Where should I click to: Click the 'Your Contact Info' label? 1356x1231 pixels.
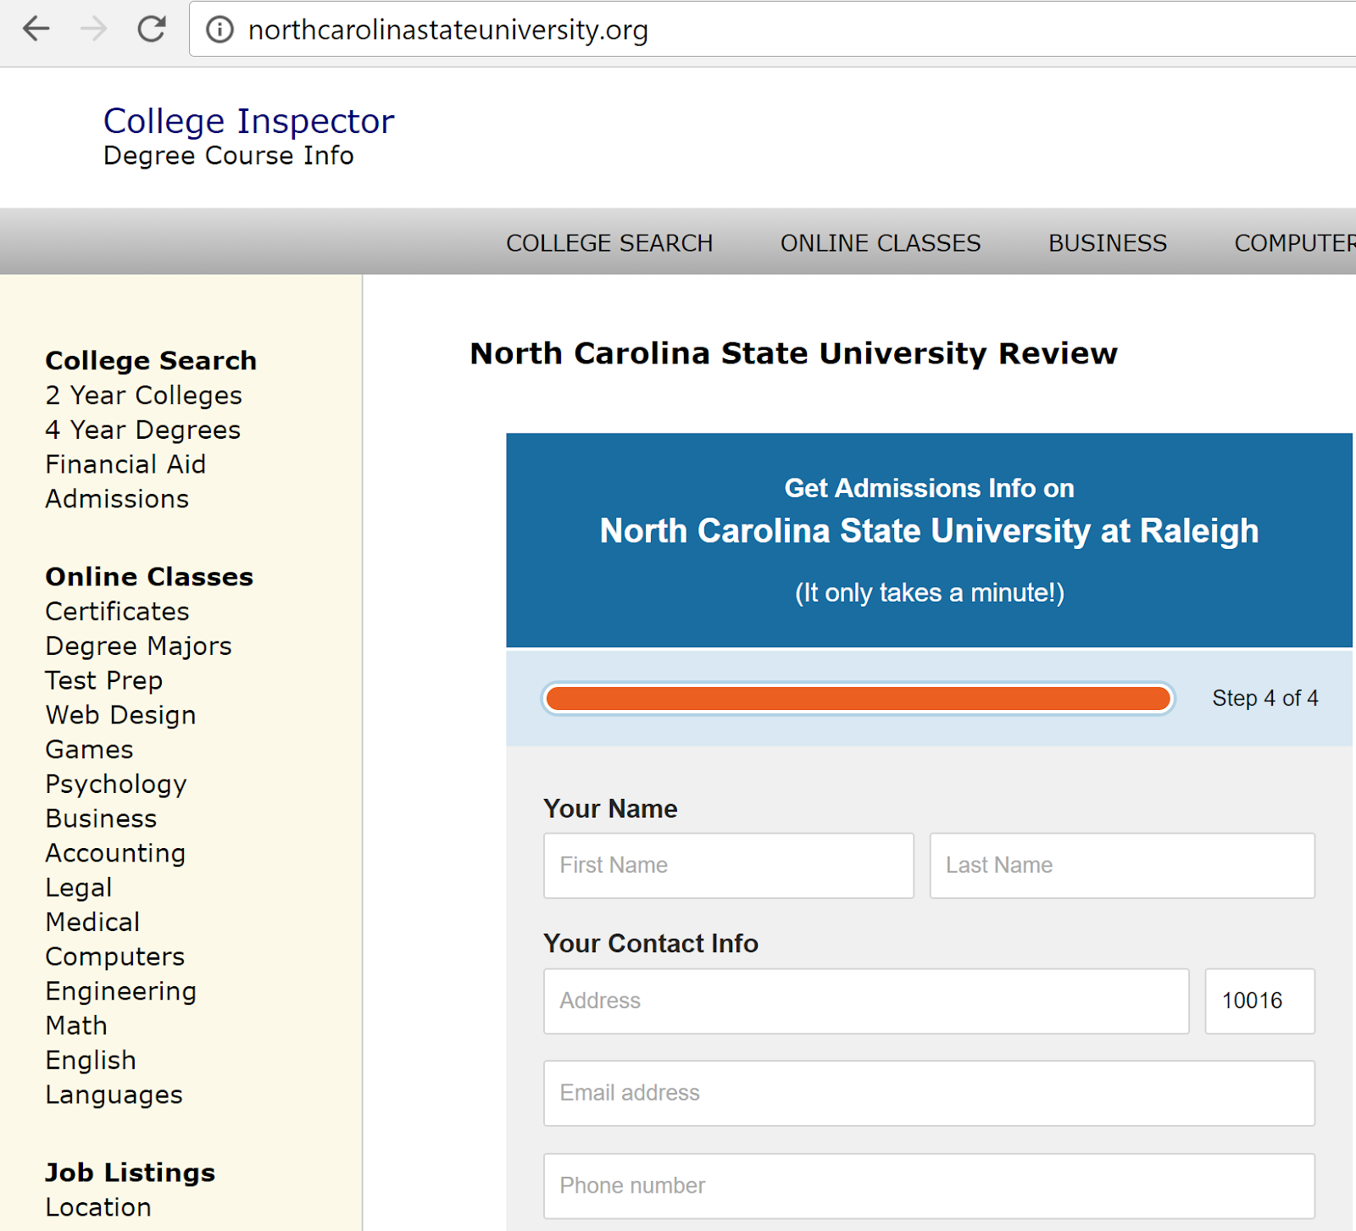pyautogui.click(x=651, y=943)
